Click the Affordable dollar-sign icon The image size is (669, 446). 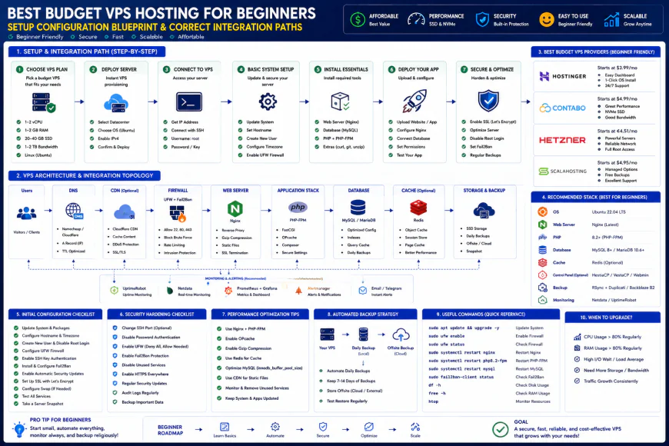[x=358, y=20]
